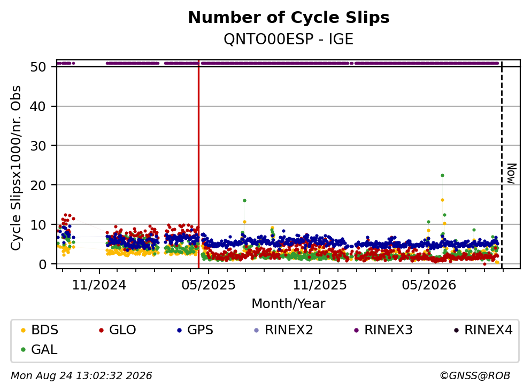
Task: Click the y-axis tick label 30
Action: pos(38,146)
